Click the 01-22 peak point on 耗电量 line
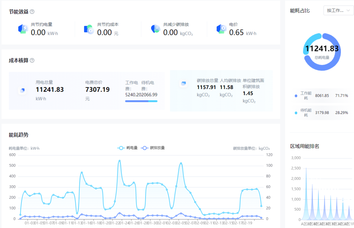 [x=119, y=161]
